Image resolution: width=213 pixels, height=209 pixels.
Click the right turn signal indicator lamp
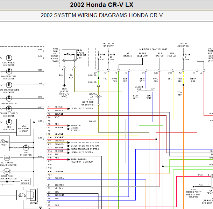tap(7, 171)
